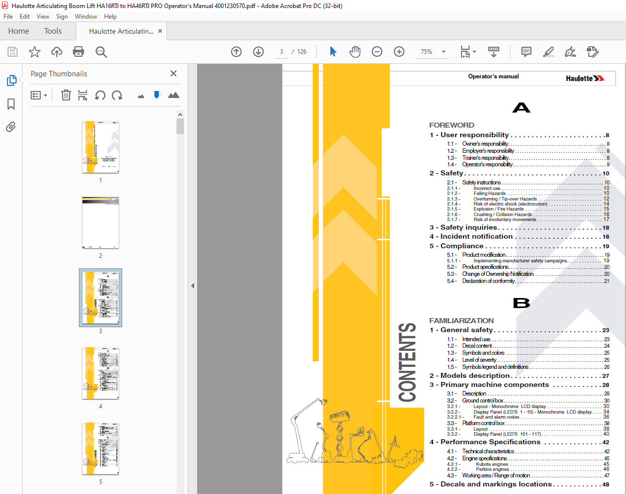
Task: Enlarge thumbnail size large mountain icon
Action: (173, 95)
